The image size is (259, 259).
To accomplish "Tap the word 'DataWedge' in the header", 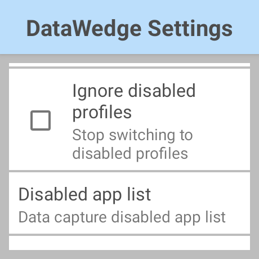I will (x=84, y=29).
